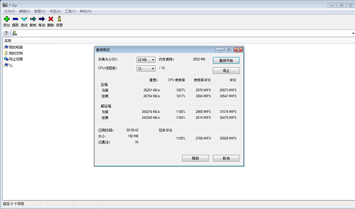The height and width of the screenshot is (209, 355).
Task: Click the red X Delete icon
Action: 51,19
